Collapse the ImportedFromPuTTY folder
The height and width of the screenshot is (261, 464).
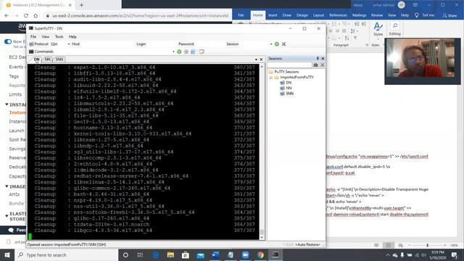(270, 78)
